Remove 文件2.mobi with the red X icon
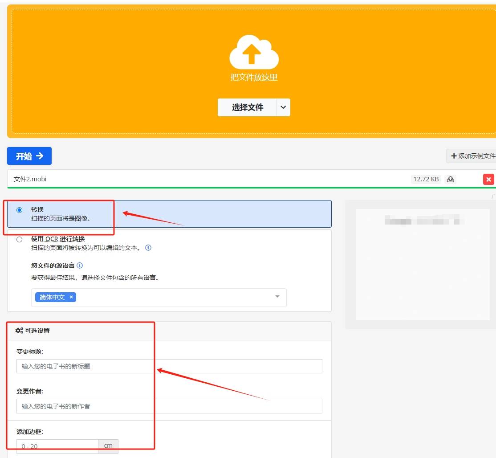496x458 pixels. pyautogui.click(x=488, y=179)
